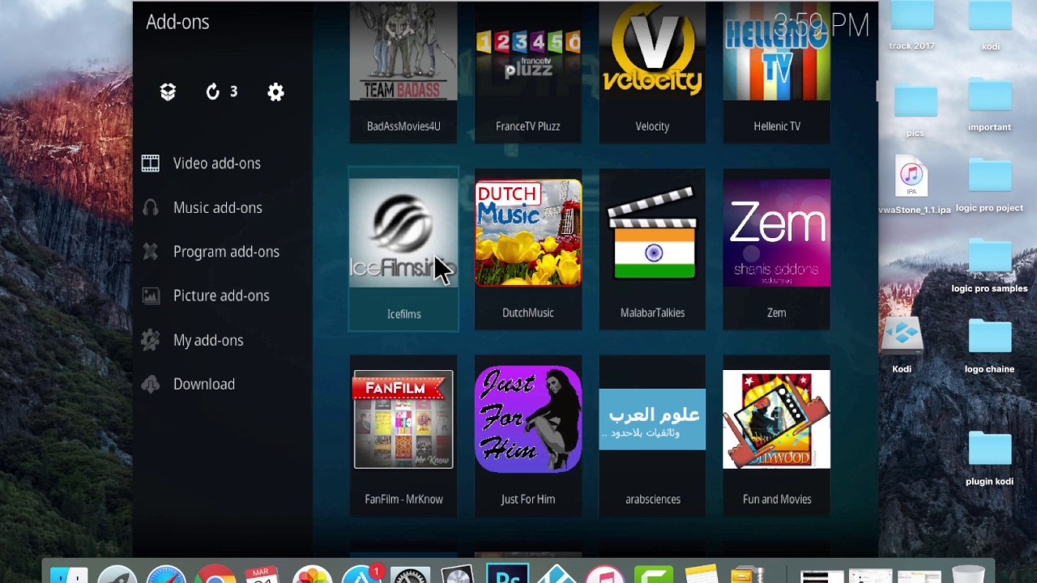Select the logic pro project folder
Image resolution: width=1037 pixels, height=583 pixels.
pos(989,186)
